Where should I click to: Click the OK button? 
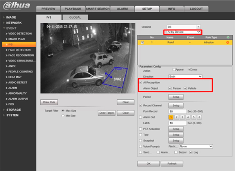(x=148, y=164)
